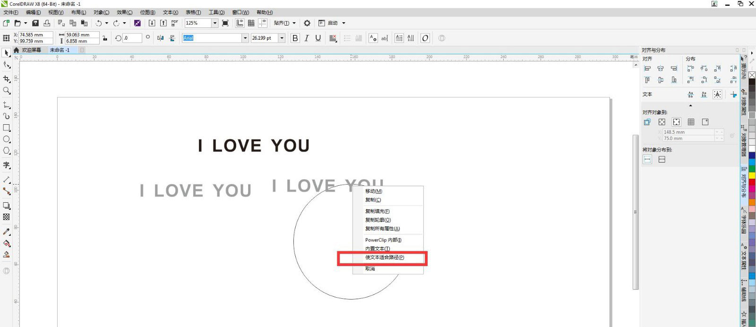Open the font size dropdown arrow

(x=282, y=38)
